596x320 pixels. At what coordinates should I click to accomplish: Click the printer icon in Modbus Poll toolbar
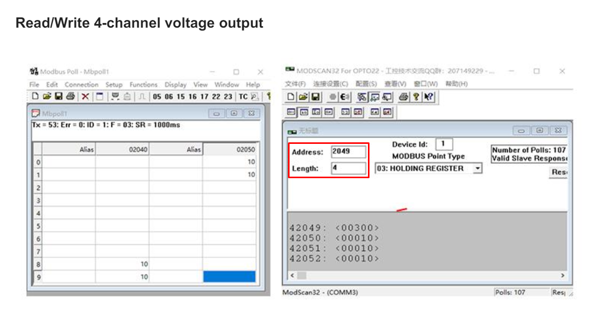coord(70,96)
